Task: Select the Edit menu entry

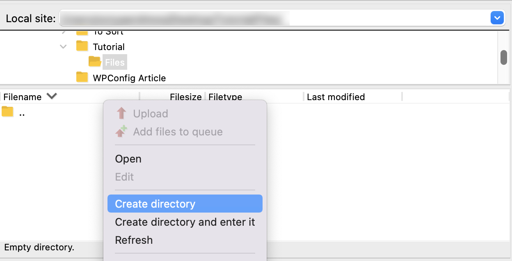Action: tap(124, 177)
